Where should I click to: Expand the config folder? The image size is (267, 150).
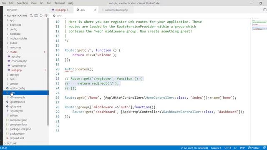pos(8,29)
